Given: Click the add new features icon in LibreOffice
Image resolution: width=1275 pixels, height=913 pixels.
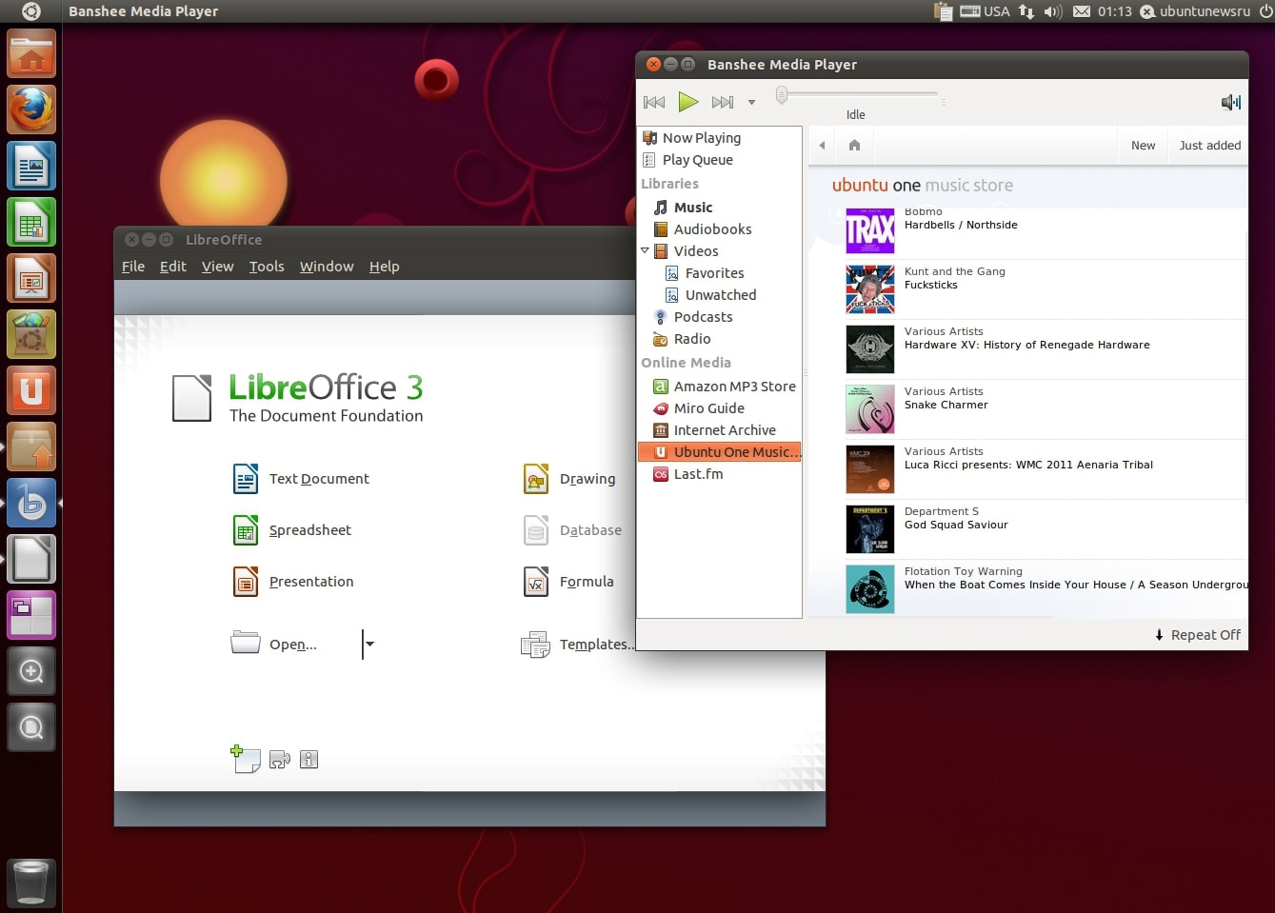Looking at the screenshot, I should [x=246, y=759].
